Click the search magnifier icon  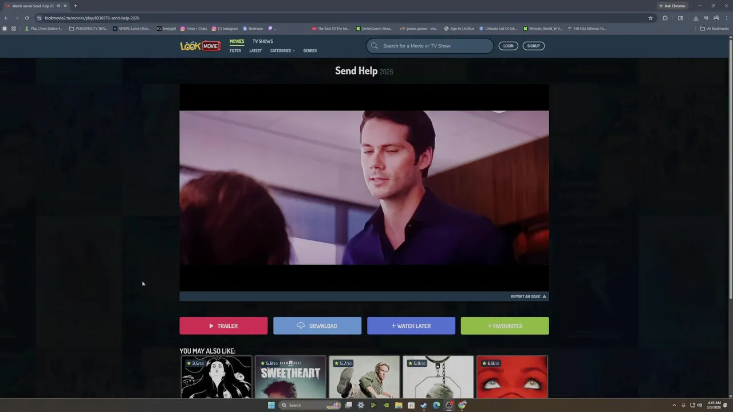(375, 46)
